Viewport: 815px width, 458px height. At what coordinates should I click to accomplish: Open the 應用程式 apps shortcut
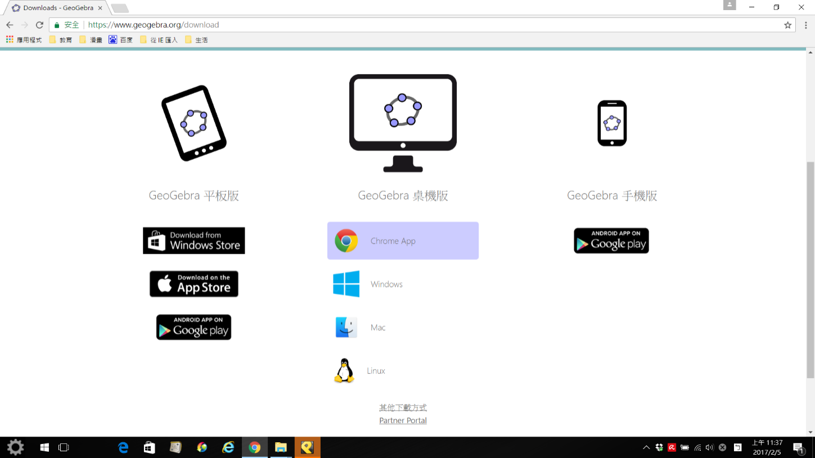[x=24, y=40]
